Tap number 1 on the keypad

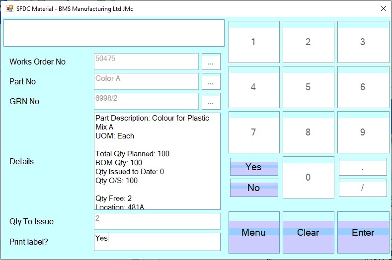tap(253, 42)
